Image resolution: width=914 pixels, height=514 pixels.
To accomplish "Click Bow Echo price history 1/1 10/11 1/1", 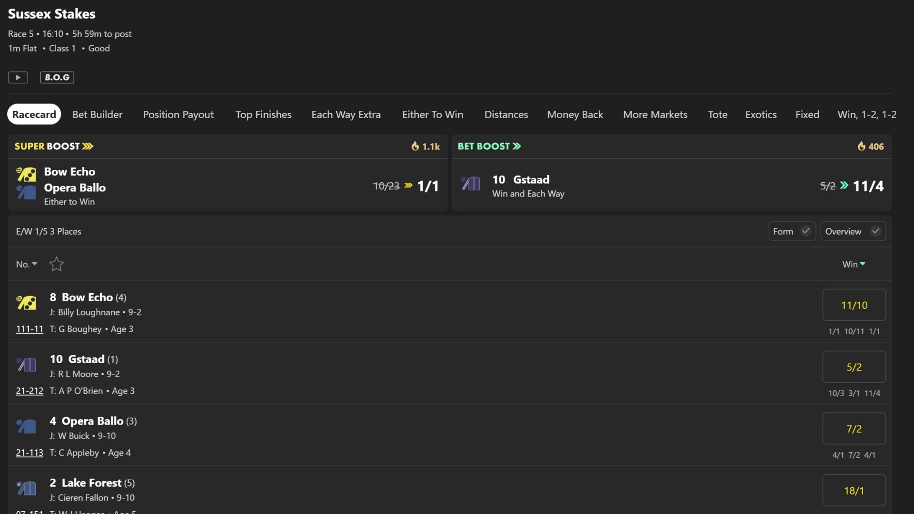I will [x=854, y=331].
